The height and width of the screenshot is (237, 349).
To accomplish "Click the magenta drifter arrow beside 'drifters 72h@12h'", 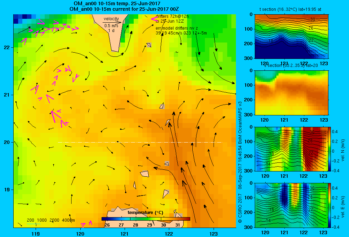I will 154,19.
